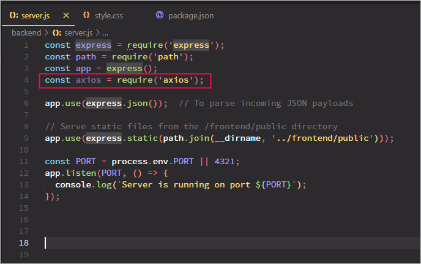Image resolution: width=421 pixels, height=264 pixels.
Task: Click line number 4 in gutter
Action: coord(26,80)
